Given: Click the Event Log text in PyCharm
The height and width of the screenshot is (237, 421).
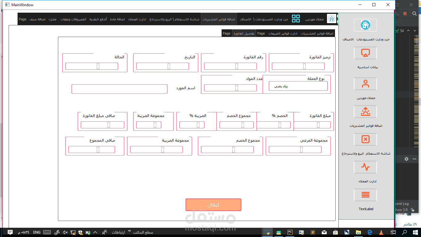Looking at the screenshot, I should 402,204.
